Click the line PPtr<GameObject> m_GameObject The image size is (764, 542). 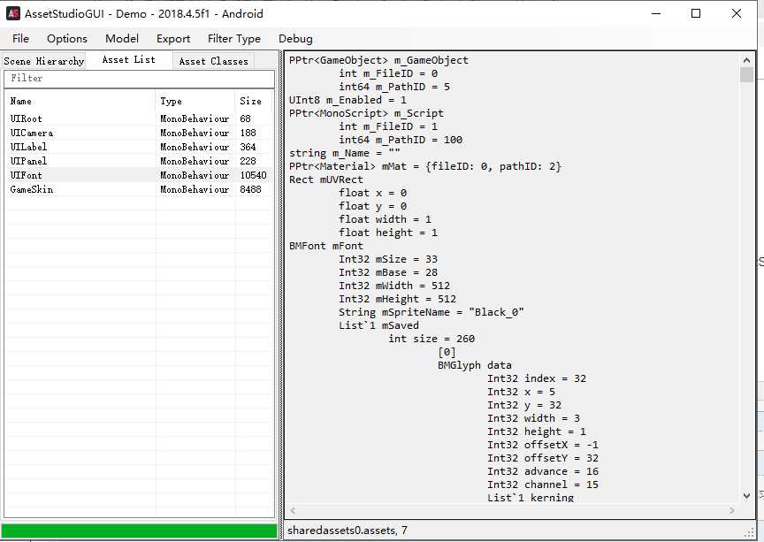click(x=378, y=60)
